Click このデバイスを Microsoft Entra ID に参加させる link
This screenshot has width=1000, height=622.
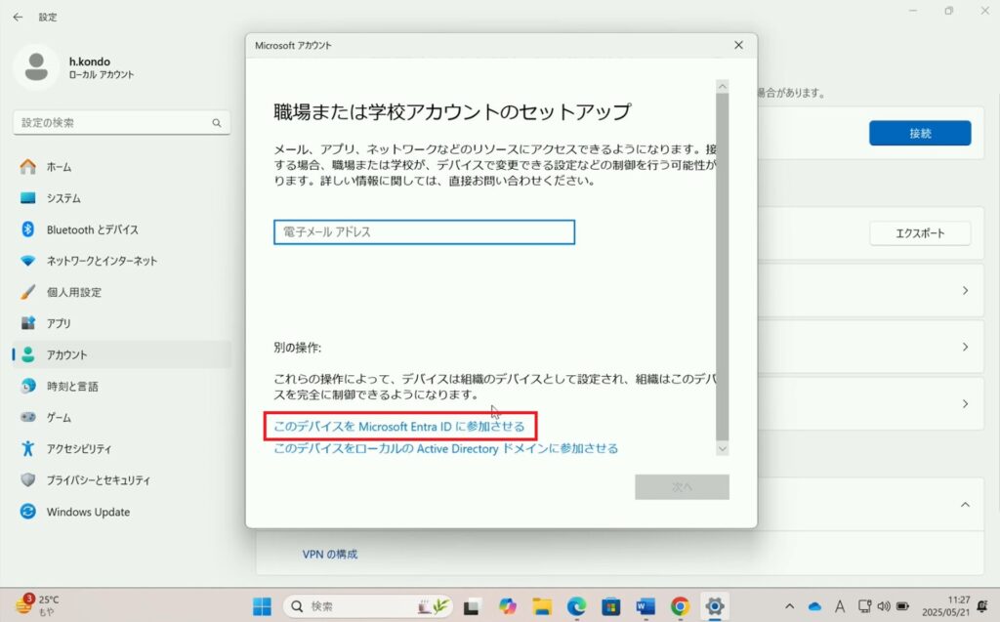(x=399, y=427)
